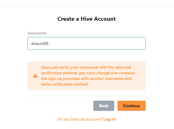Click the warning line starting 'verification method, you'
174x129 pixels.
coord(88,73)
